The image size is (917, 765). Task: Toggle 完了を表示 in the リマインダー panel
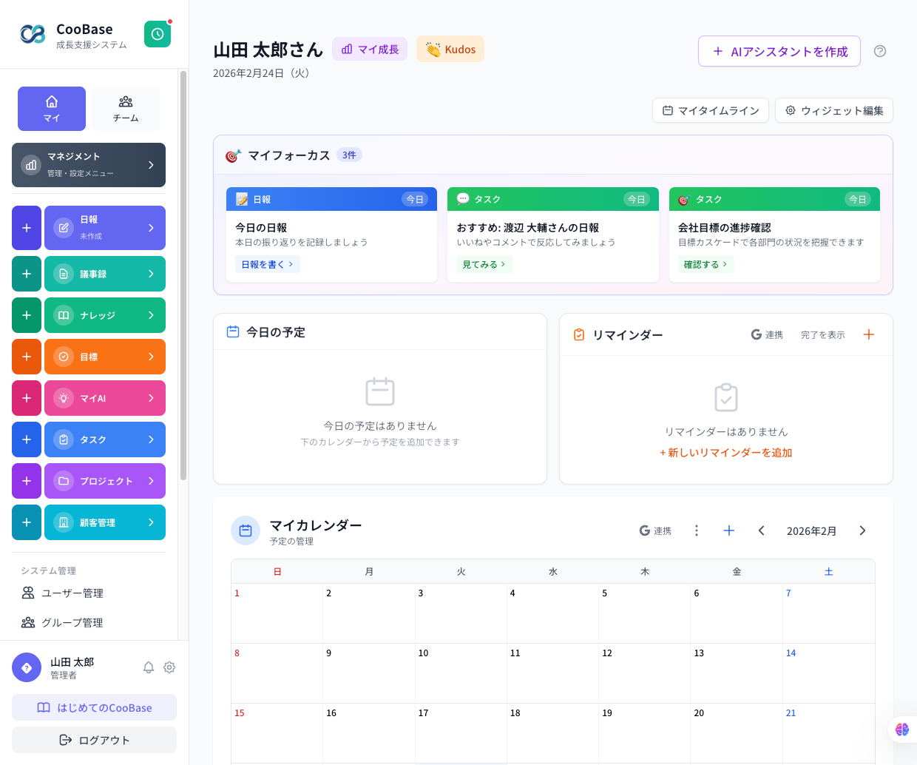click(x=822, y=334)
